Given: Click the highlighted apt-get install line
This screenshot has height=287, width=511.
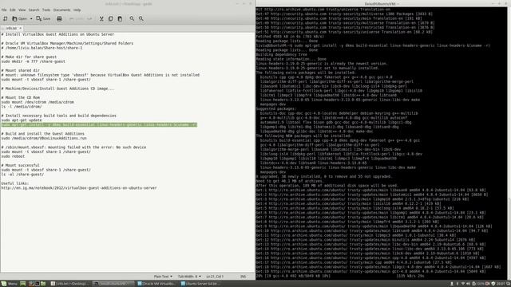Looking at the screenshot, I should coord(99,124).
